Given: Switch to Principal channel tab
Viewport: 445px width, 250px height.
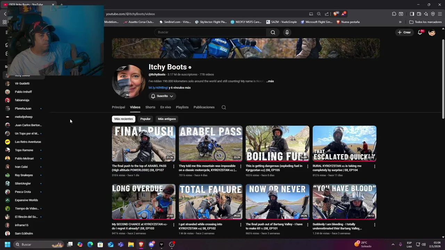Looking at the screenshot, I should coord(118,107).
